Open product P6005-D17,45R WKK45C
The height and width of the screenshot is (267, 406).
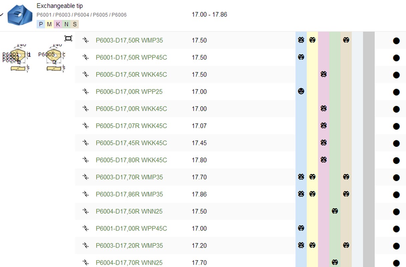(x=131, y=143)
